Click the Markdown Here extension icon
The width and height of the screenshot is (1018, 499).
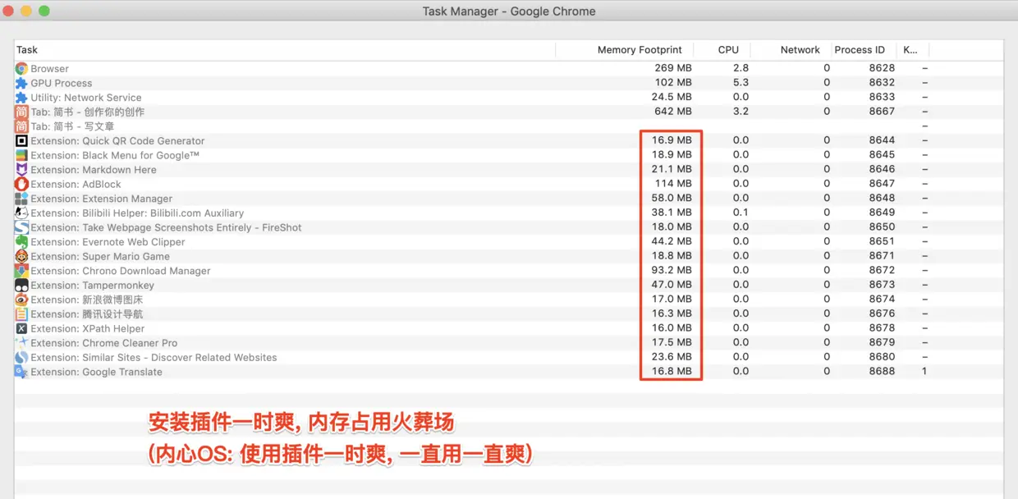21,170
